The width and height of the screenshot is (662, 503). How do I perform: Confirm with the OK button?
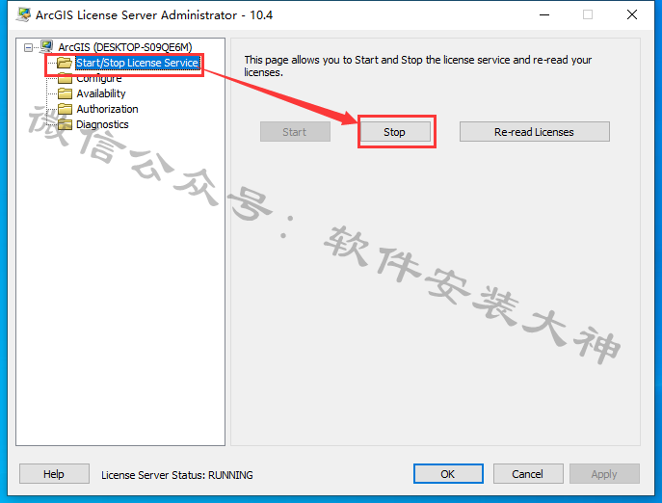pos(448,474)
